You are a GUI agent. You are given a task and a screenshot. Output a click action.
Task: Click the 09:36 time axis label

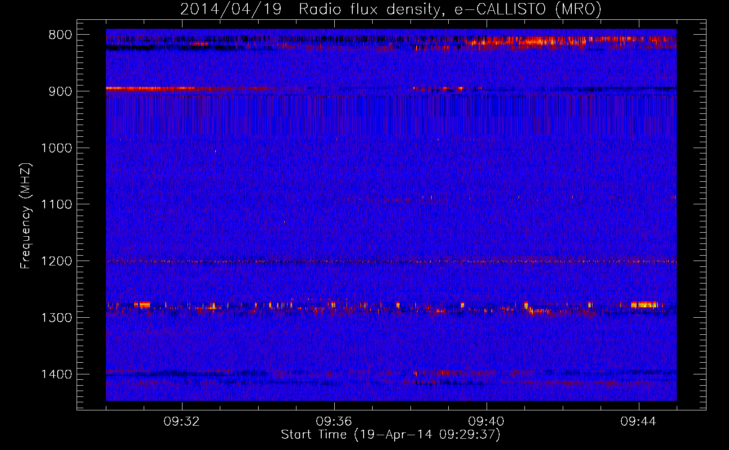coord(334,422)
